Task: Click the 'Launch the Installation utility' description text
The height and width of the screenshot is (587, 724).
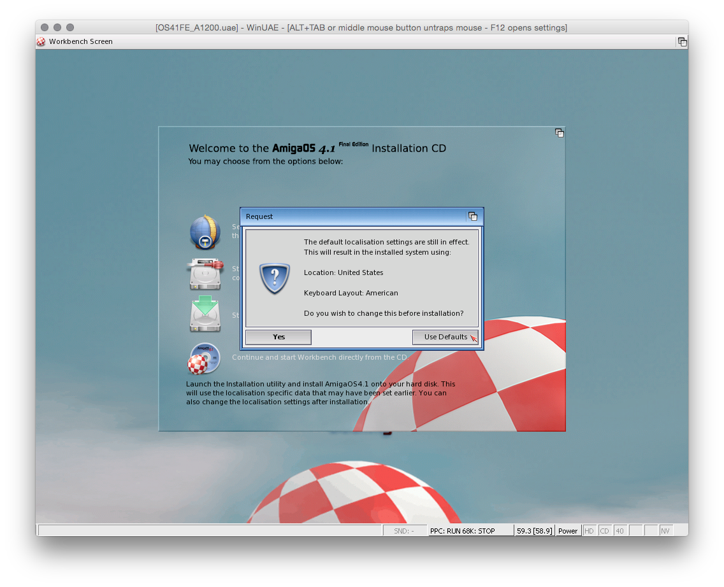Action: click(x=321, y=393)
